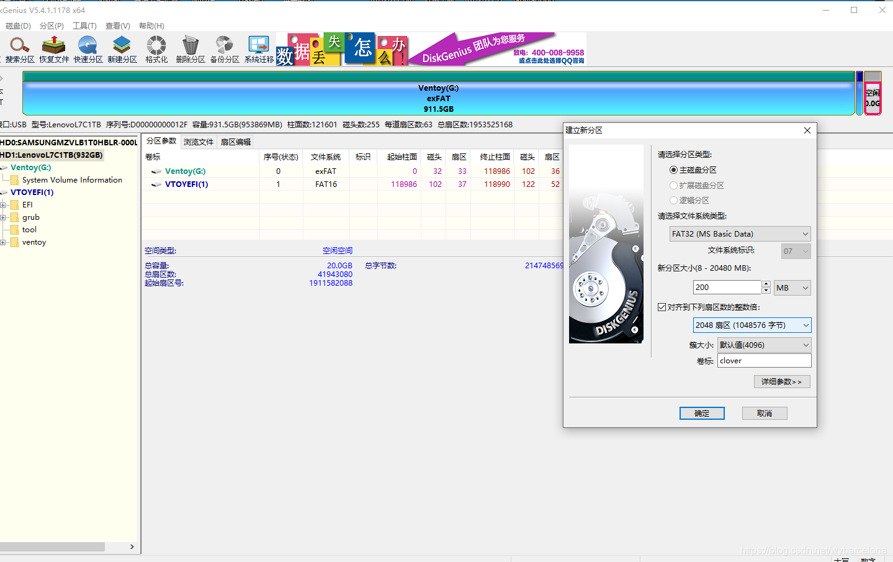Open the 工具(T) menu
The width and height of the screenshot is (893, 562).
click(84, 26)
